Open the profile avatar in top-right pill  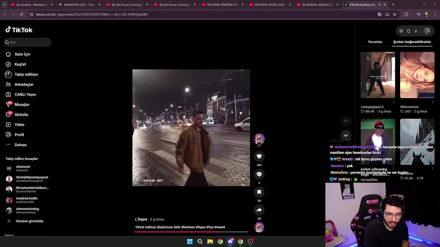pos(427,31)
